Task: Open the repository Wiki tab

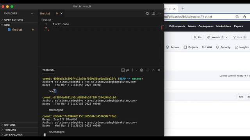Action: click(x=207, y=47)
